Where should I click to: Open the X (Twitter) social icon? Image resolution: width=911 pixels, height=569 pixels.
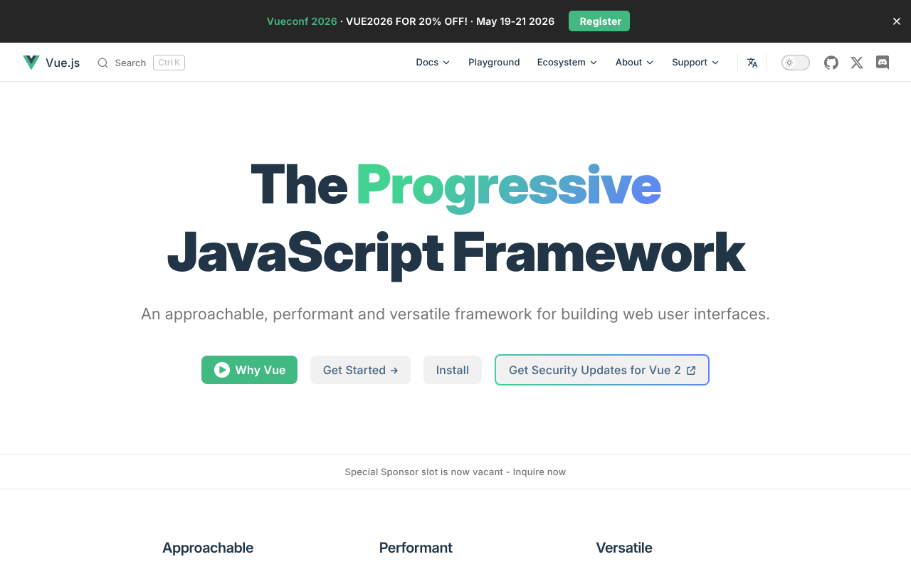click(x=857, y=63)
